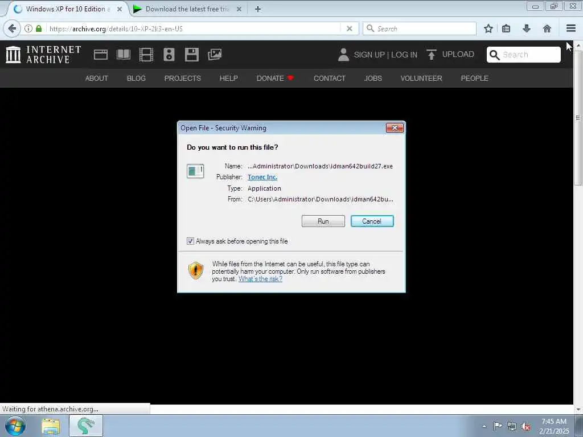Click the green padlock security icon
Image resolution: width=583 pixels, height=437 pixels.
(39, 28)
